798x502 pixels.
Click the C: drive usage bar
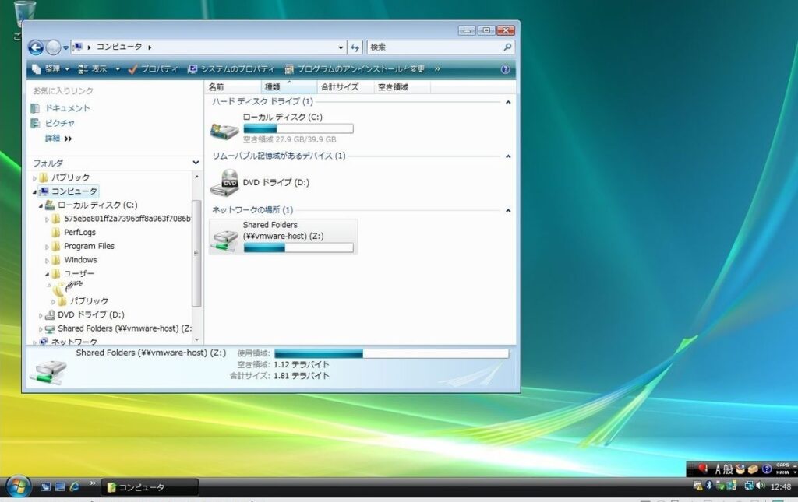pyautogui.click(x=298, y=128)
